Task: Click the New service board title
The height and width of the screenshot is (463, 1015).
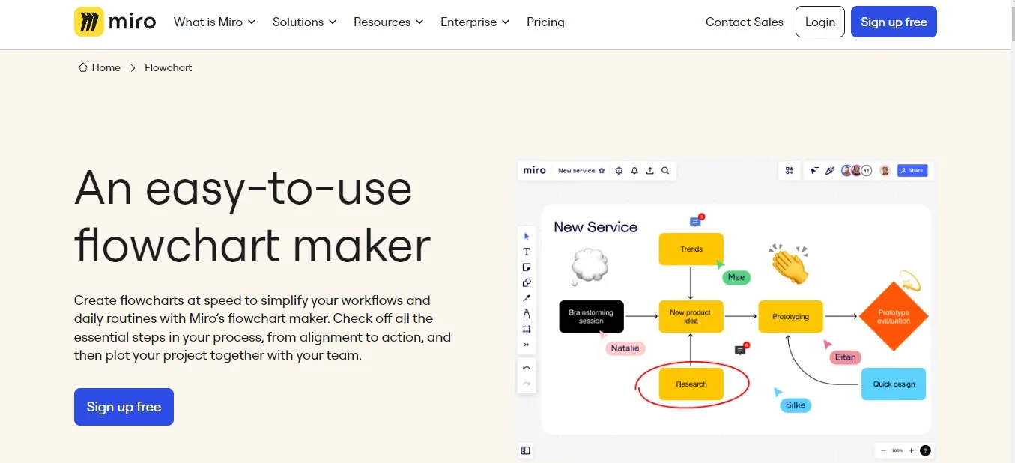Action: tap(576, 171)
